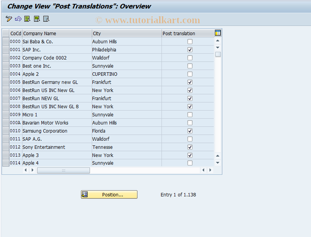The width and height of the screenshot is (311, 237).
Task: Click the City column header
Action: point(127,34)
